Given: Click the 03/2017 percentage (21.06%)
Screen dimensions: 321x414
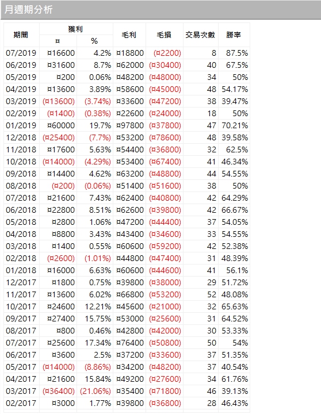Looking at the screenshot, I should click(x=95, y=391).
